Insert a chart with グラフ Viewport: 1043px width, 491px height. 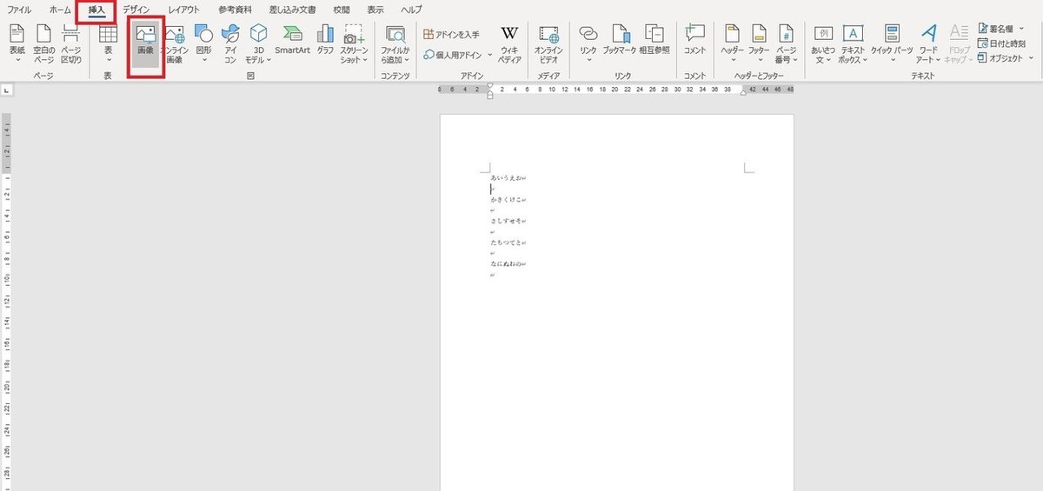325,41
